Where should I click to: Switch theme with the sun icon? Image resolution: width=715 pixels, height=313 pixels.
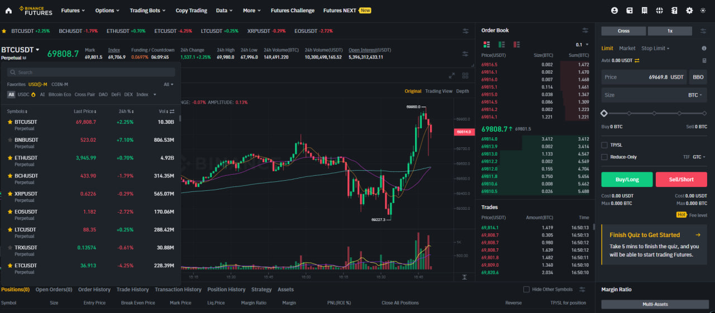tap(704, 10)
